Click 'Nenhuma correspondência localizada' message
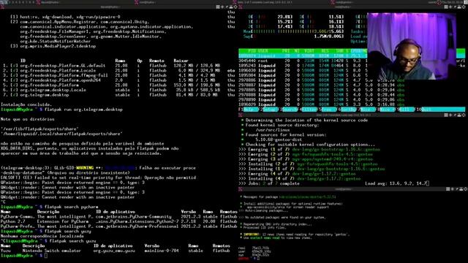 click(x=42, y=236)
